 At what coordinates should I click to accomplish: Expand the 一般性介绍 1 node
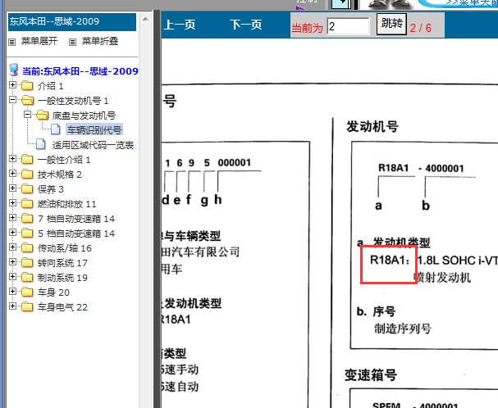(12, 159)
